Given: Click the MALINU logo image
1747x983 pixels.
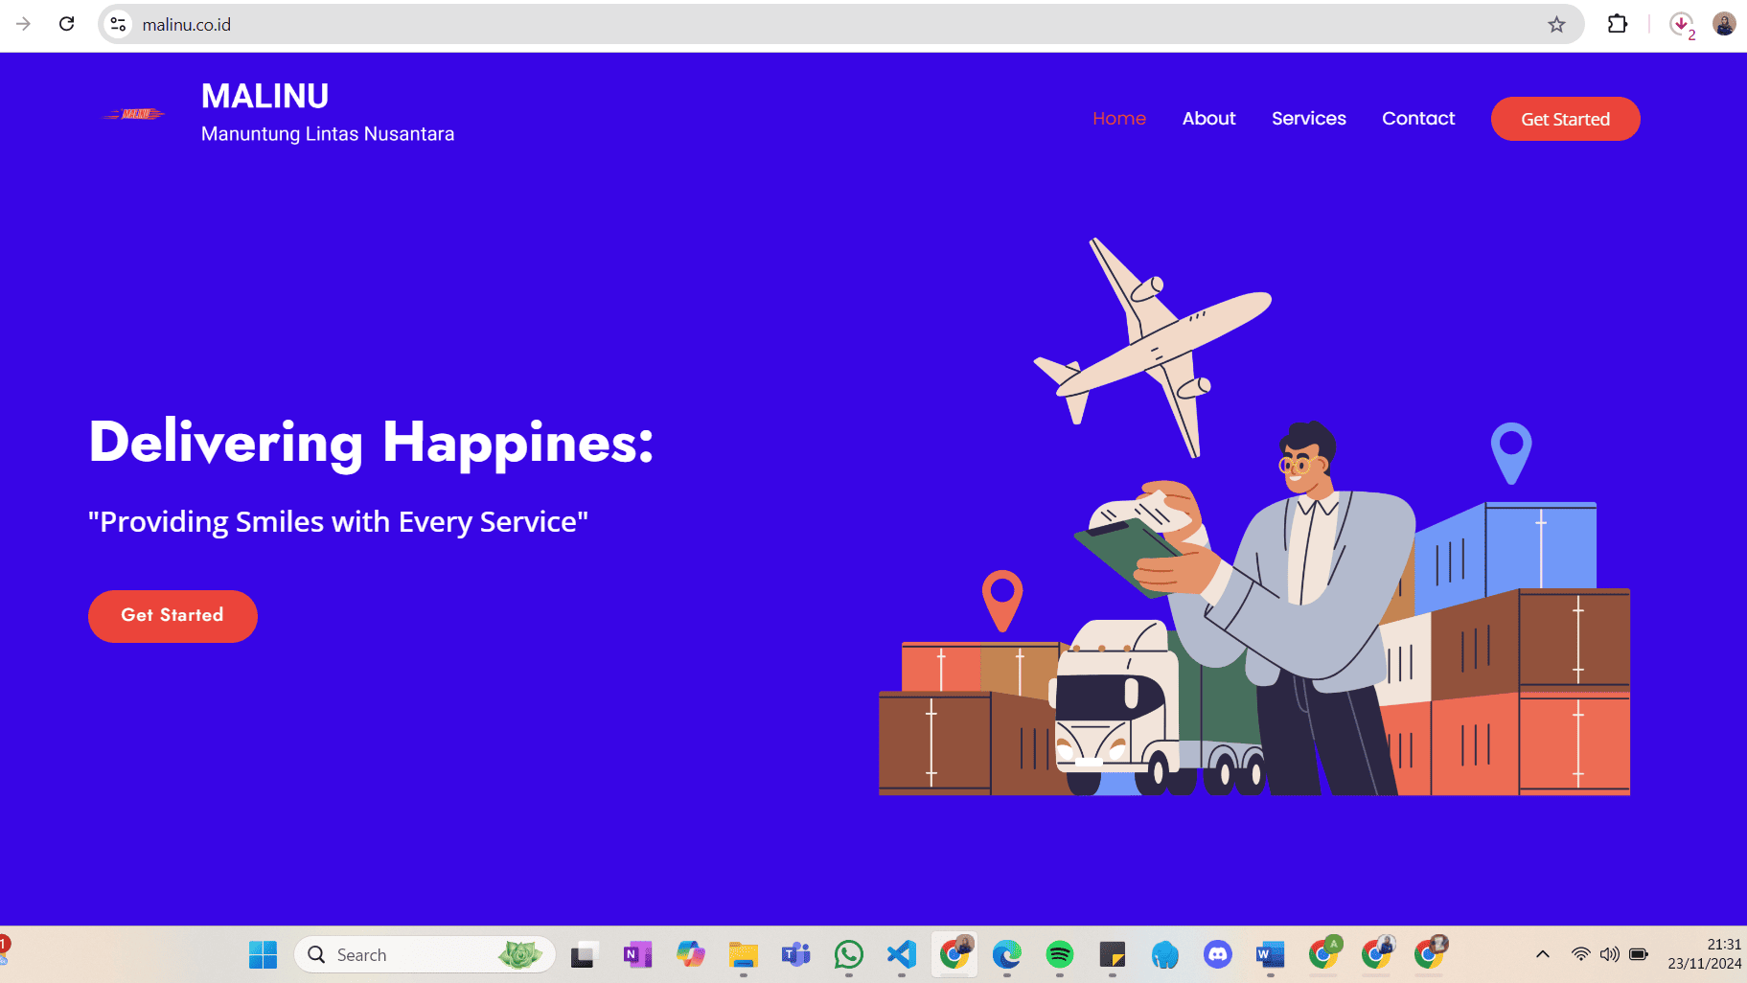Looking at the screenshot, I should (x=134, y=114).
